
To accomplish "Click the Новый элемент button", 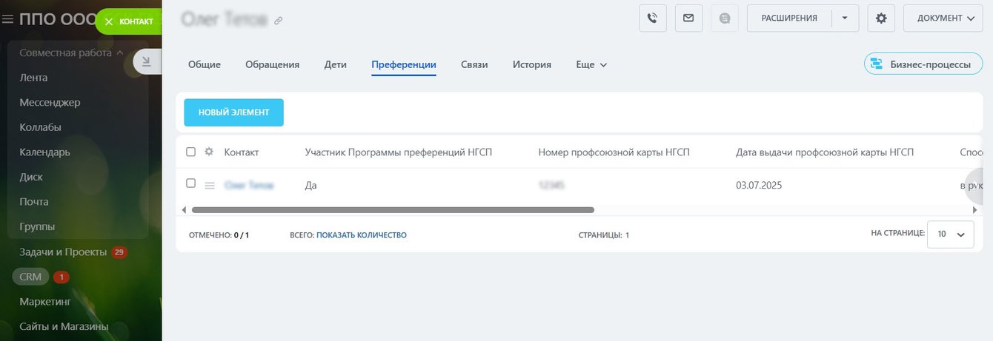I will (233, 112).
